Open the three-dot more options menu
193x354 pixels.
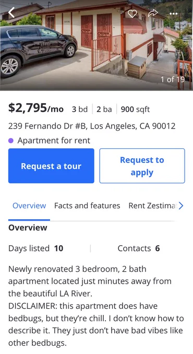(x=174, y=14)
